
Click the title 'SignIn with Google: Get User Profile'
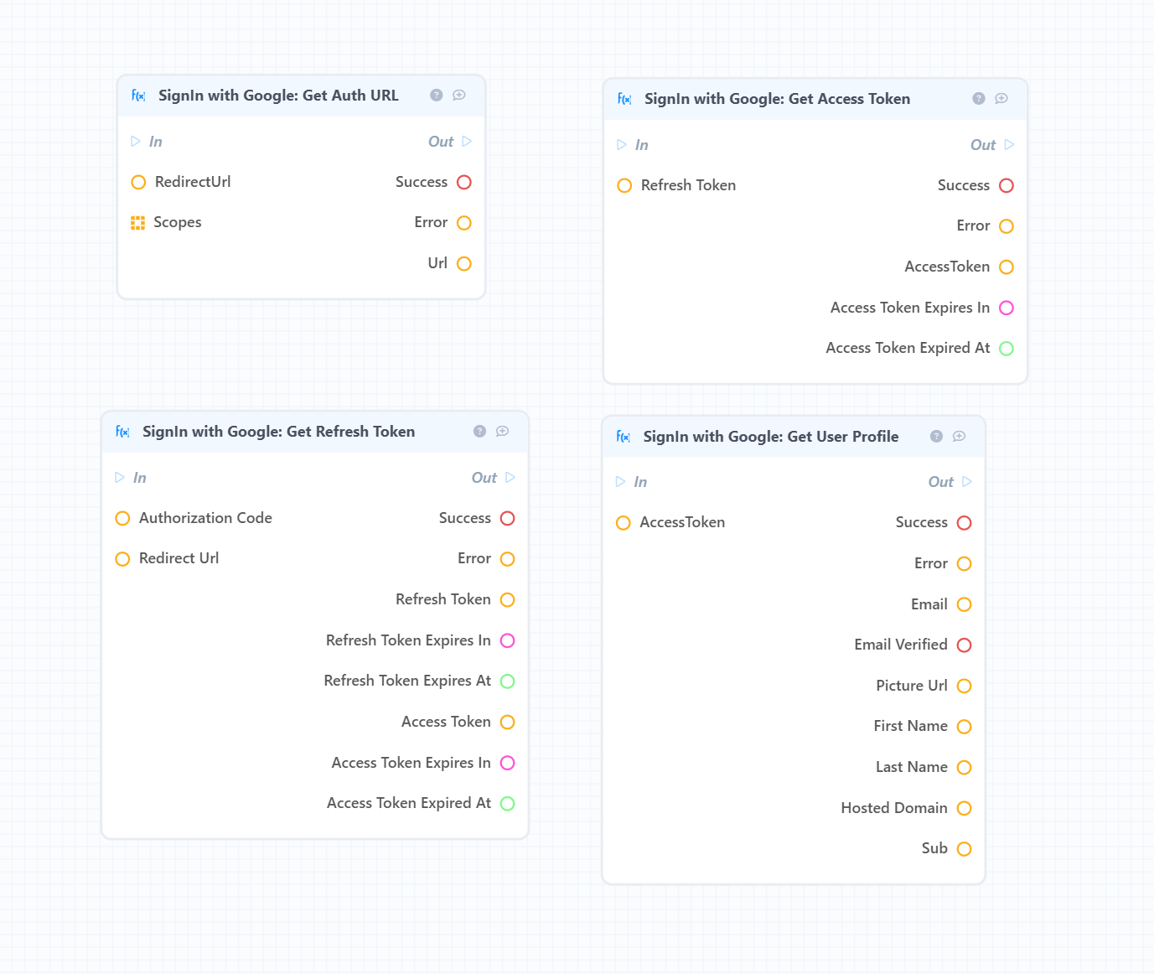pyautogui.click(x=771, y=437)
